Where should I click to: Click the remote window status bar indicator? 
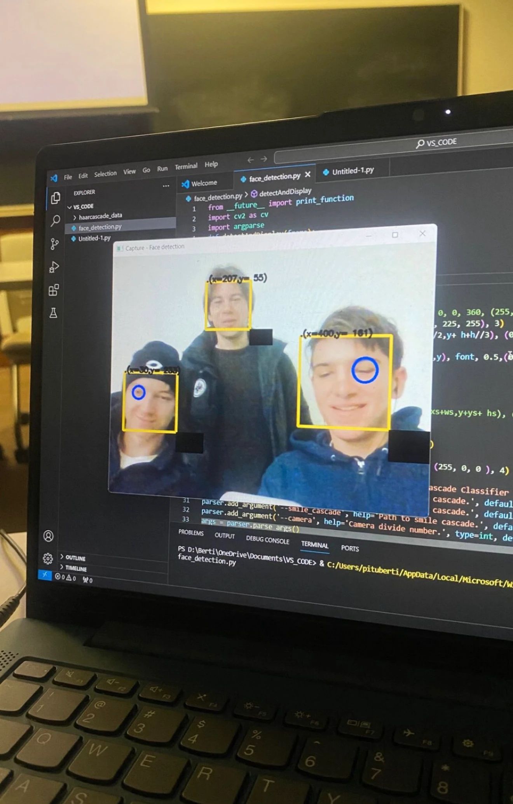pyautogui.click(x=45, y=575)
